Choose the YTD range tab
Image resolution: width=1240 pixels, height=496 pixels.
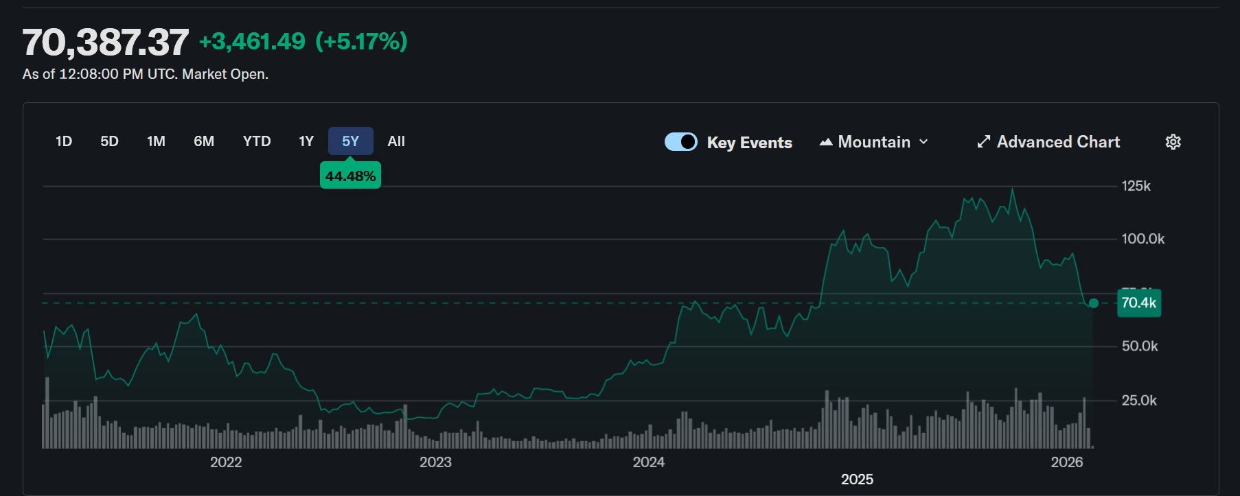(257, 141)
